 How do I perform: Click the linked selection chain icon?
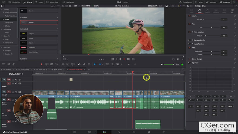pyautogui.click(x=84, y=64)
